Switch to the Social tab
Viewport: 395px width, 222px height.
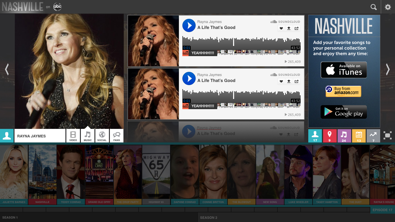(102, 136)
